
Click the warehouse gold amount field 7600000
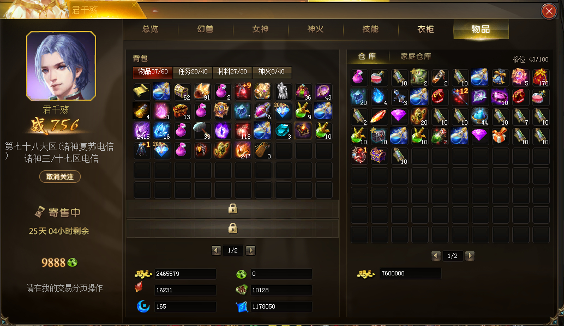tap(410, 274)
